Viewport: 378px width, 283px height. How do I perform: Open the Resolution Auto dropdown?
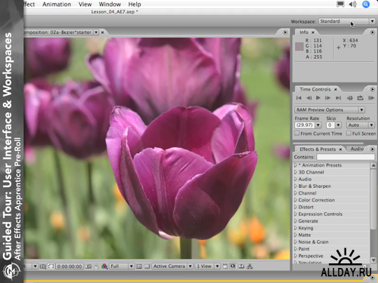pos(360,125)
